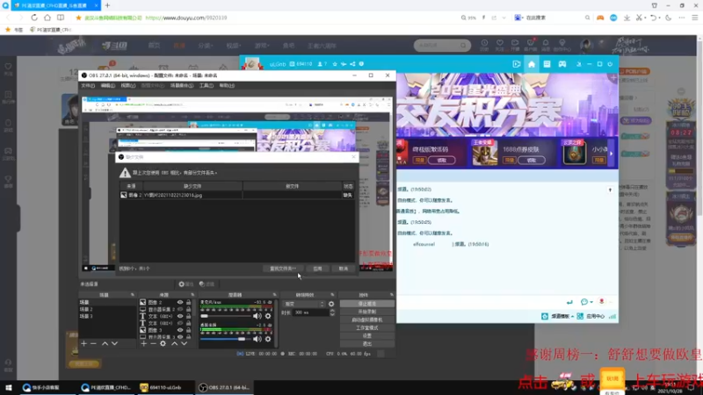Click the bookmark star beside the address bar
The width and height of the screenshot is (703, 395).
pos(78,18)
